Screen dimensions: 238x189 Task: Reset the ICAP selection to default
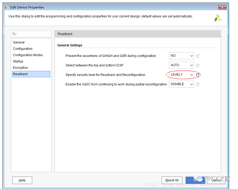point(198,65)
